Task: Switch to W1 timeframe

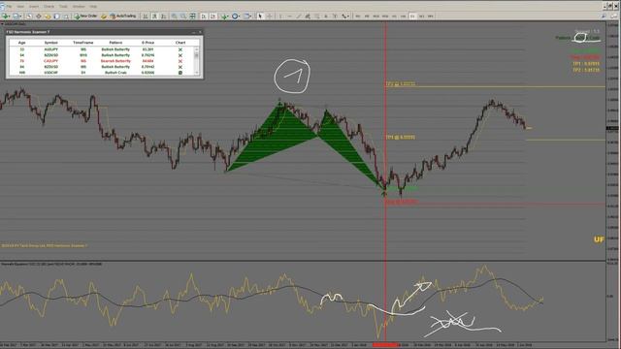Action: (x=421, y=16)
